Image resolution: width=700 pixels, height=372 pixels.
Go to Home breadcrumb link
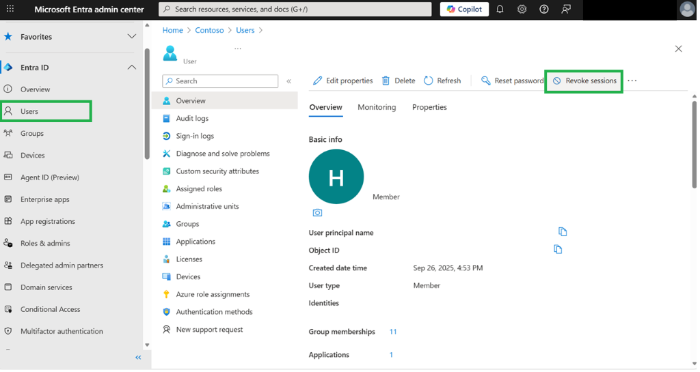click(173, 30)
